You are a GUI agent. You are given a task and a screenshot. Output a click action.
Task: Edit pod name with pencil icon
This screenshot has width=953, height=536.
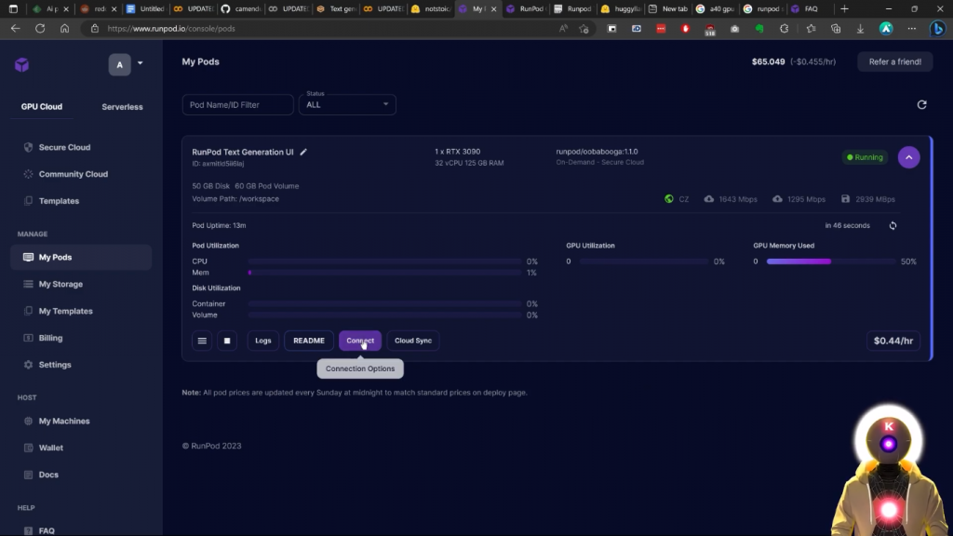click(303, 152)
